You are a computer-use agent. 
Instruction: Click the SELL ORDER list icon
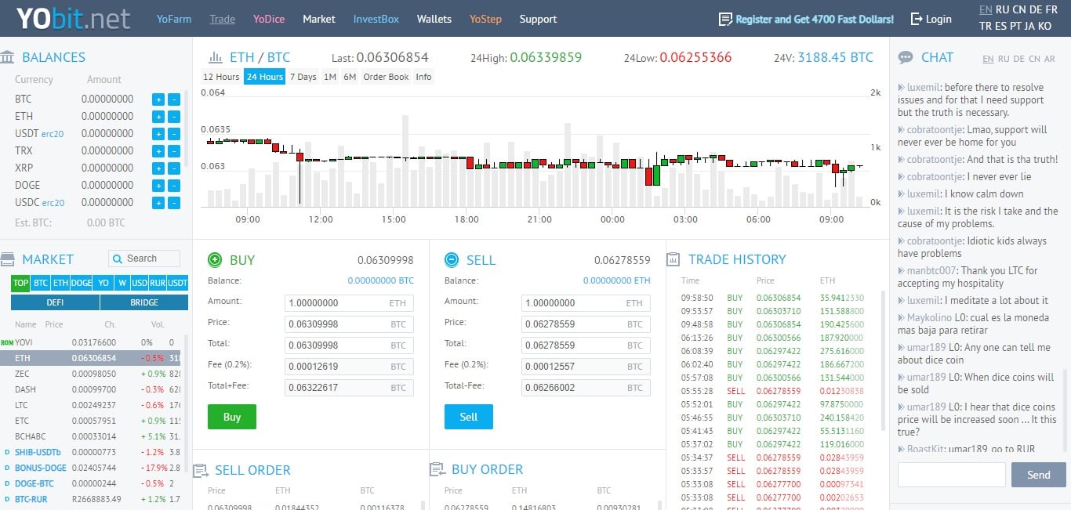tap(201, 469)
